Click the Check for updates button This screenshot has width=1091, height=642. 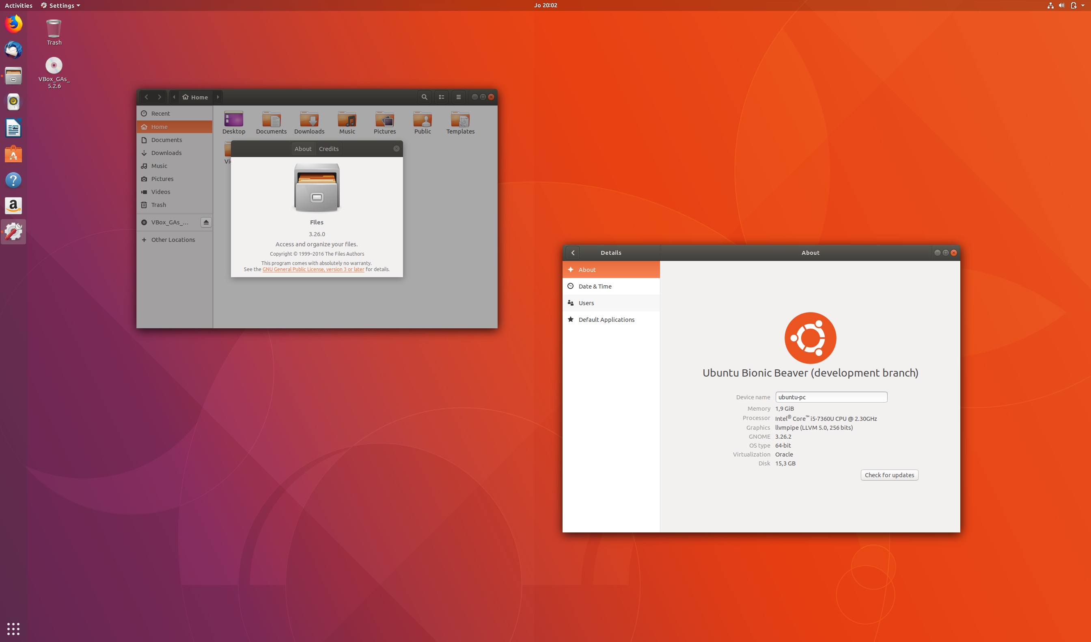(x=889, y=475)
